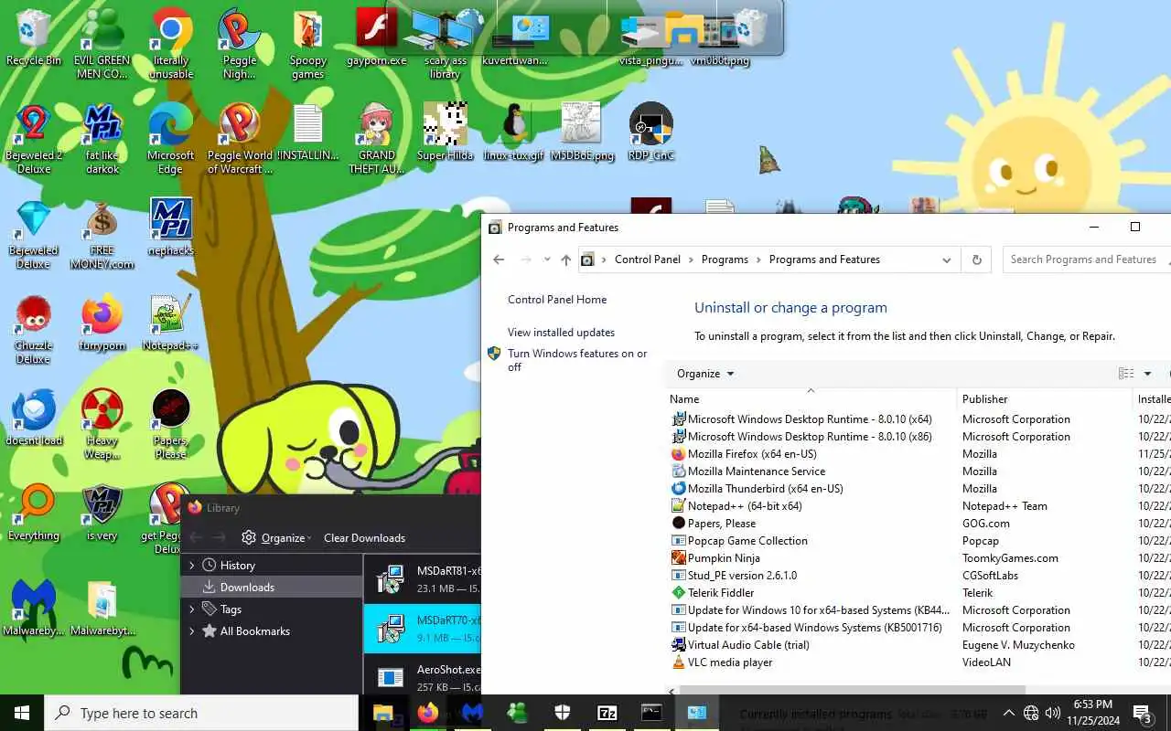Select the 'is very' shield desktop shortcut
The width and height of the screenshot is (1171, 731).
(102, 513)
